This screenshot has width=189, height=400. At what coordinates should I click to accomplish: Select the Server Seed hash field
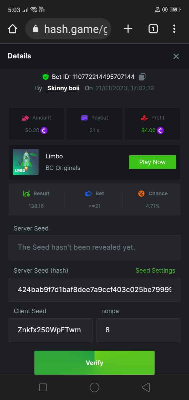coord(94,289)
